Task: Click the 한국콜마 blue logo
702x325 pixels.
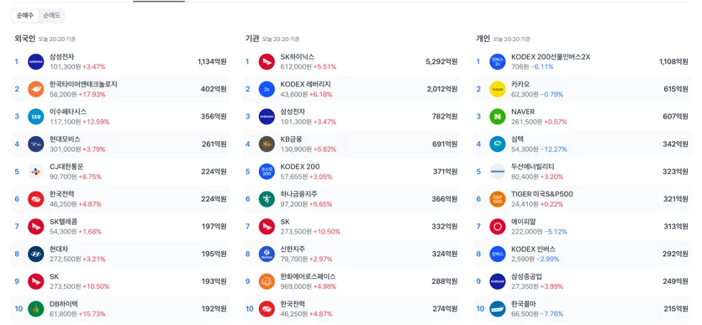Action: pyautogui.click(x=498, y=309)
